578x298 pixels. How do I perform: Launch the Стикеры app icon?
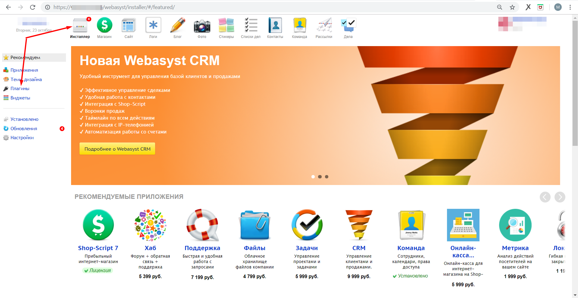(227, 25)
